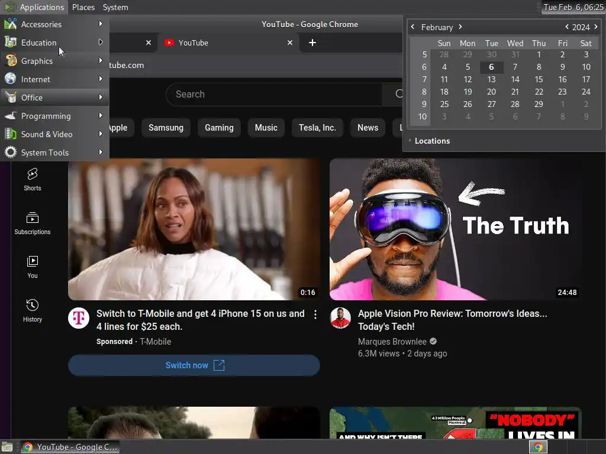Open the Sound & Video submenu
The height and width of the screenshot is (454, 606).
point(54,134)
